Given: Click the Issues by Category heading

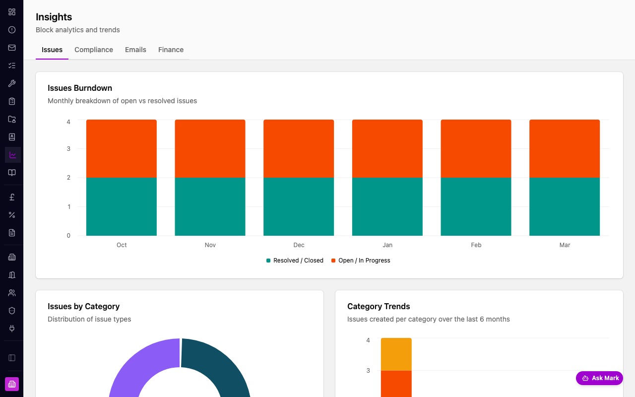Looking at the screenshot, I should tap(83, 306).
